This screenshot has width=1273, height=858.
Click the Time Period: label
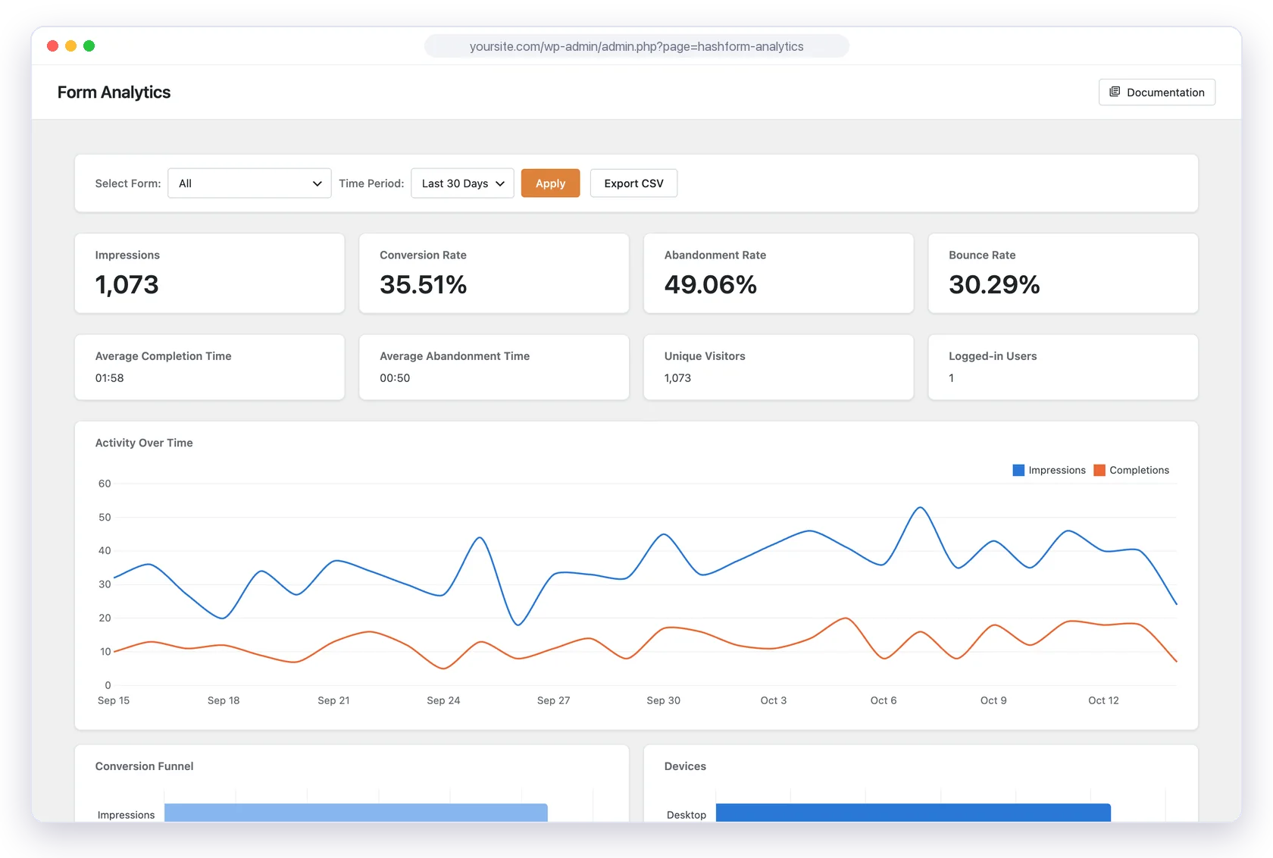point(371,183)
